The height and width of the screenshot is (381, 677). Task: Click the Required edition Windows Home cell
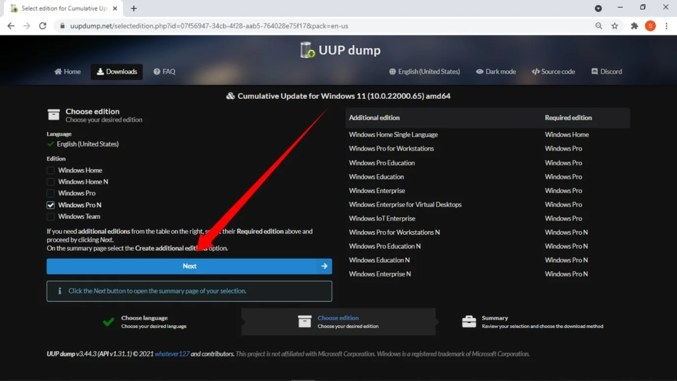click(566, 135)
